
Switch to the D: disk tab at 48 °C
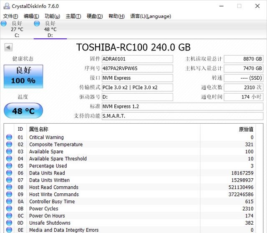click(x=50, y=29)
